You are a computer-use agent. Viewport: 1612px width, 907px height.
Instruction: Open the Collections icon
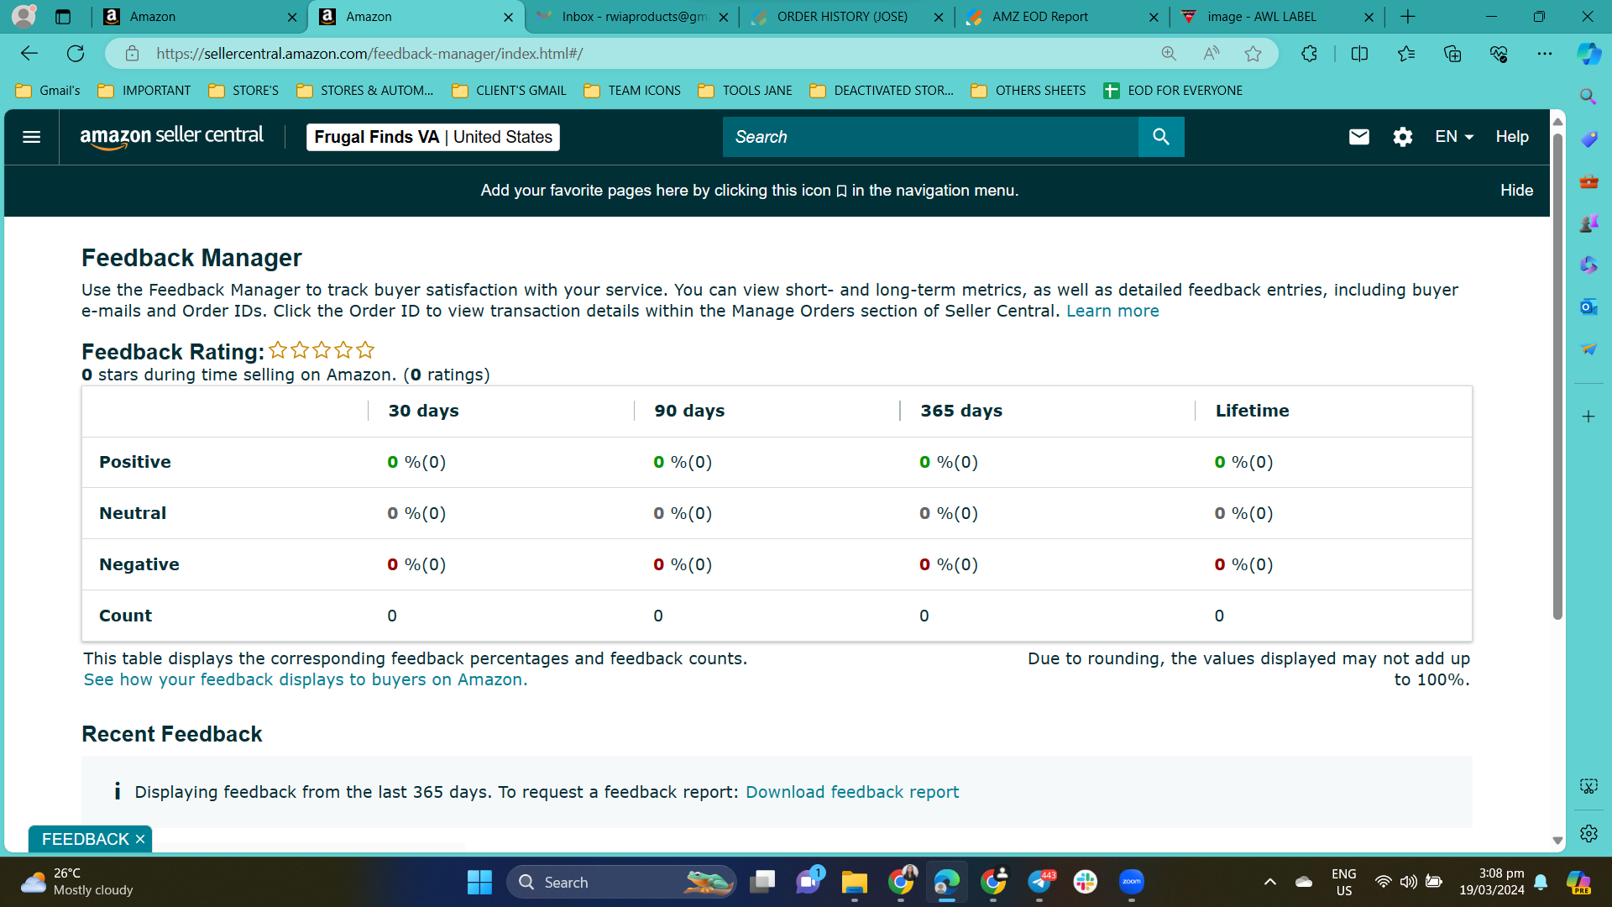[x=1452, y=54]
